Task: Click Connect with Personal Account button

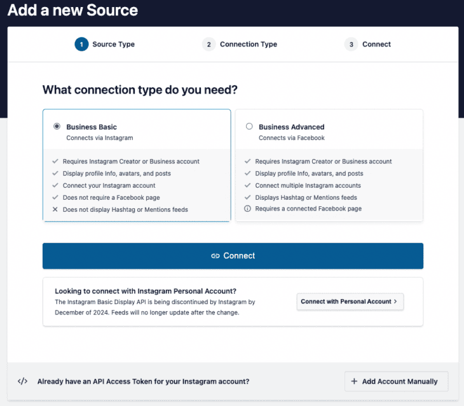Action: [350, 302]
